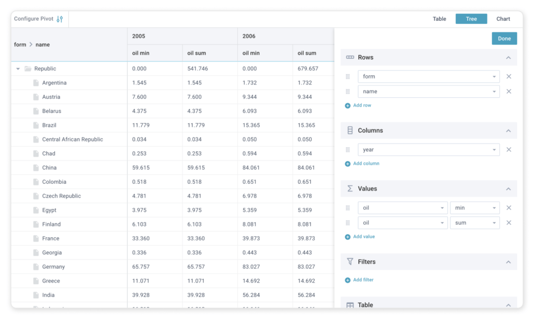
Task: Click the Argentina file icon
Action: point(36,83)
